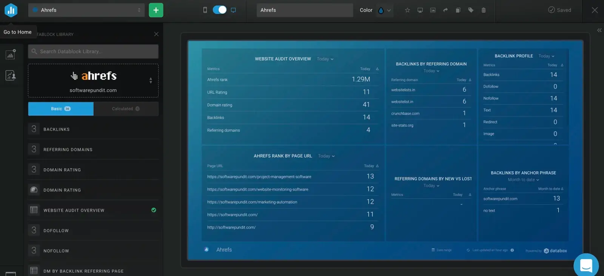Switch to the Basic tab
The image size is (604, 276).
click(61, 109)
